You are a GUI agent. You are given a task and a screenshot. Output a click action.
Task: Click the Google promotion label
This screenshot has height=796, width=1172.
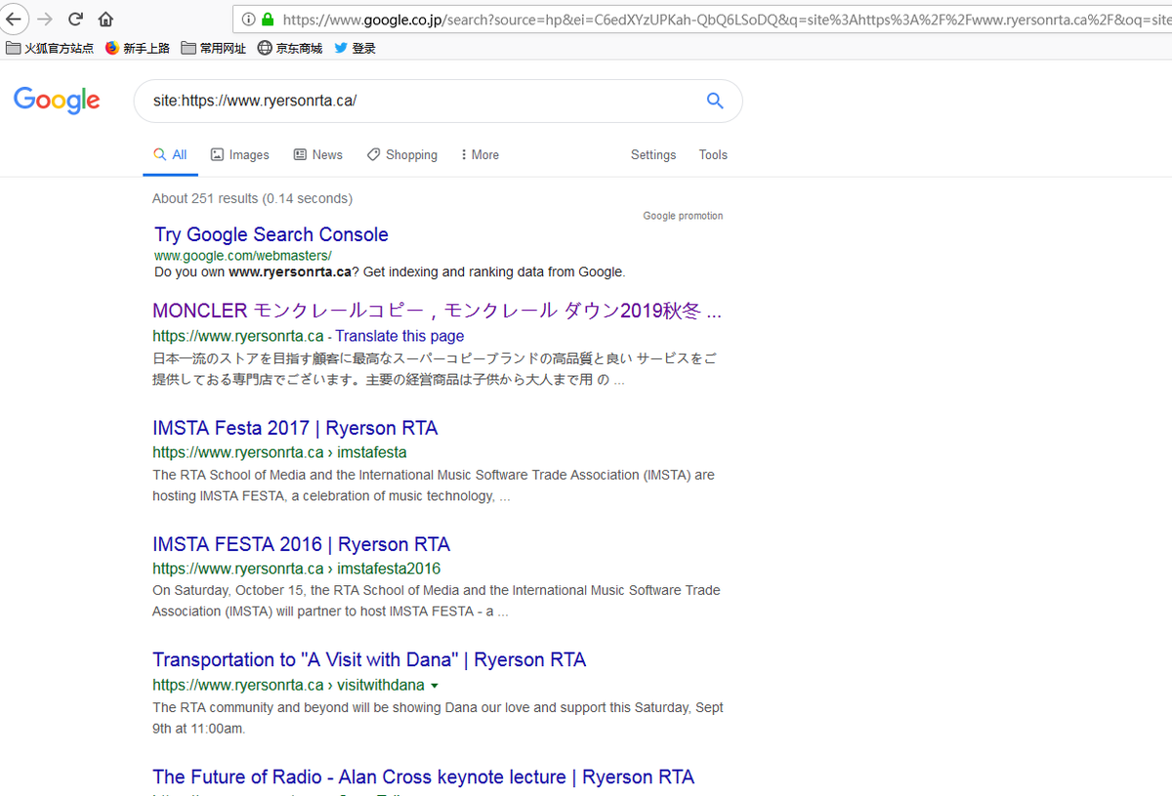click(683, 216)
